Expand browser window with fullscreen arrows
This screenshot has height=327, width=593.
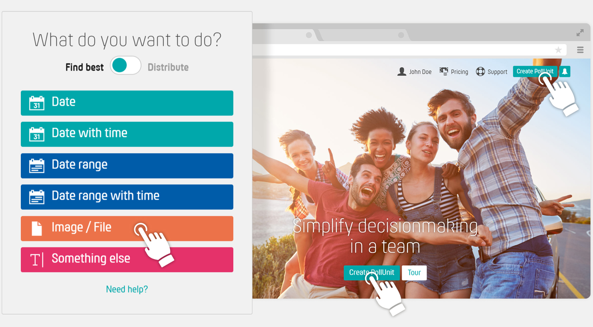pos(580,33)
